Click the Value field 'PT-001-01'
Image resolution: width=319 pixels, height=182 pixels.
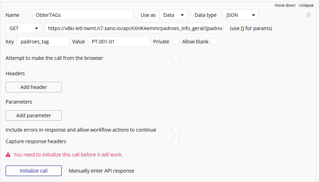pos(119,42)
